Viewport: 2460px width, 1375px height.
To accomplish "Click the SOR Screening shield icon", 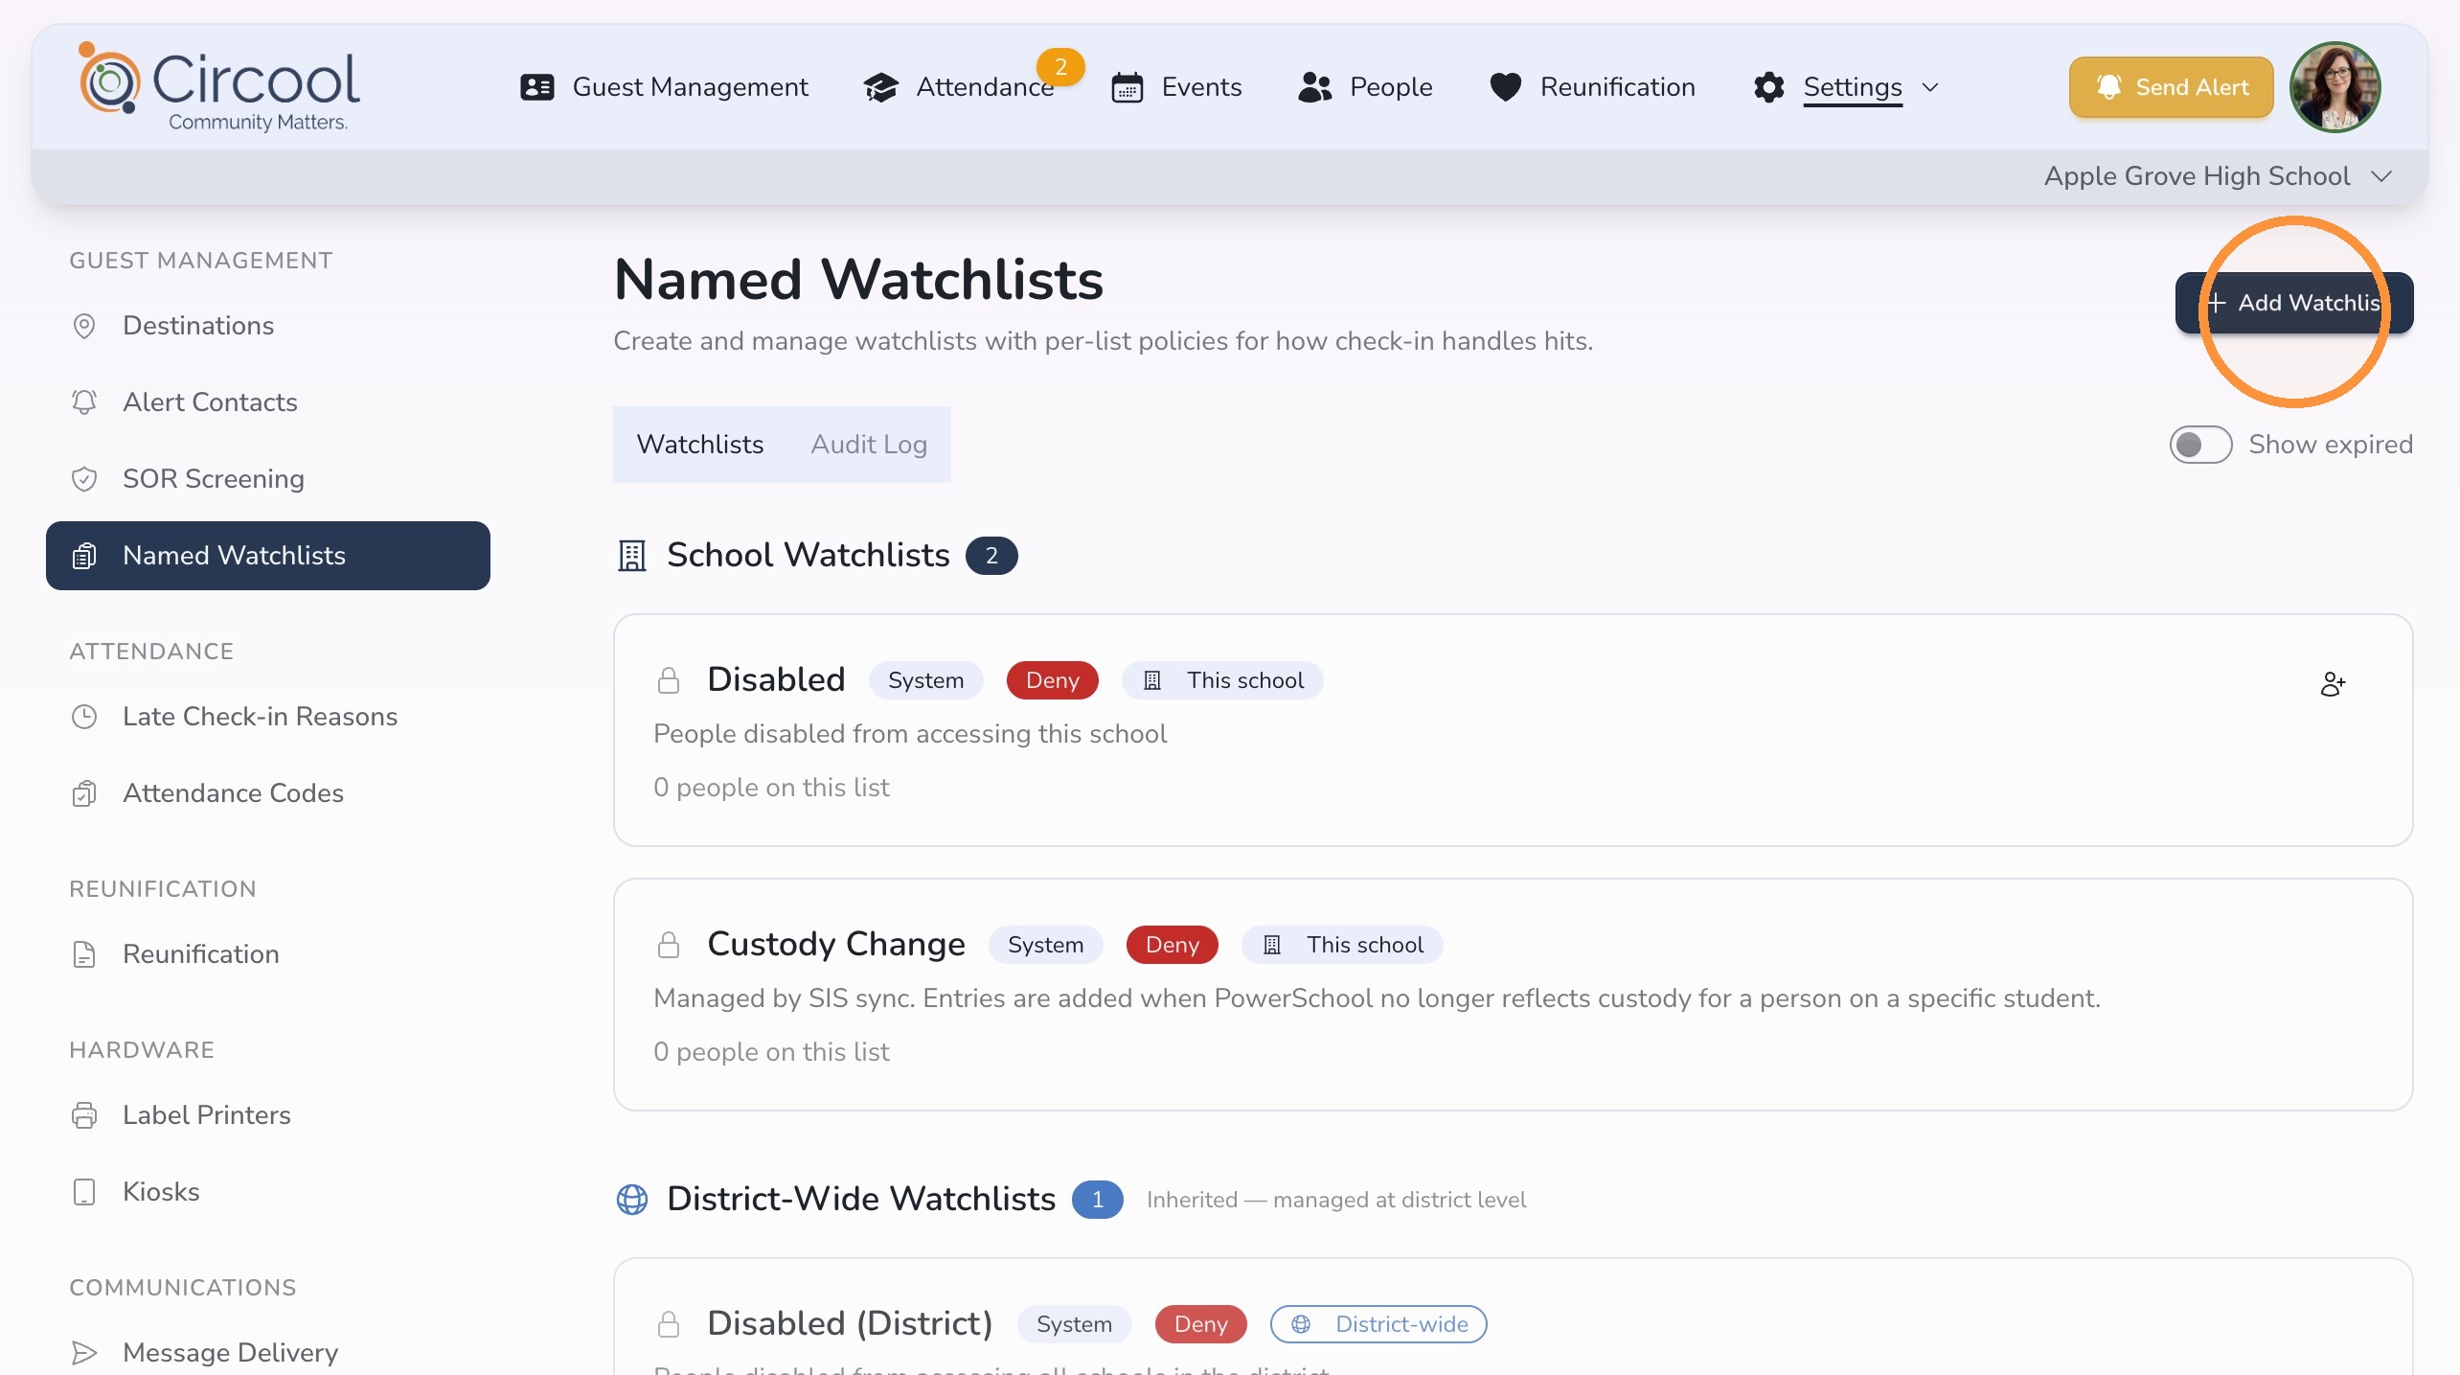I will click(x=84, y=479).
